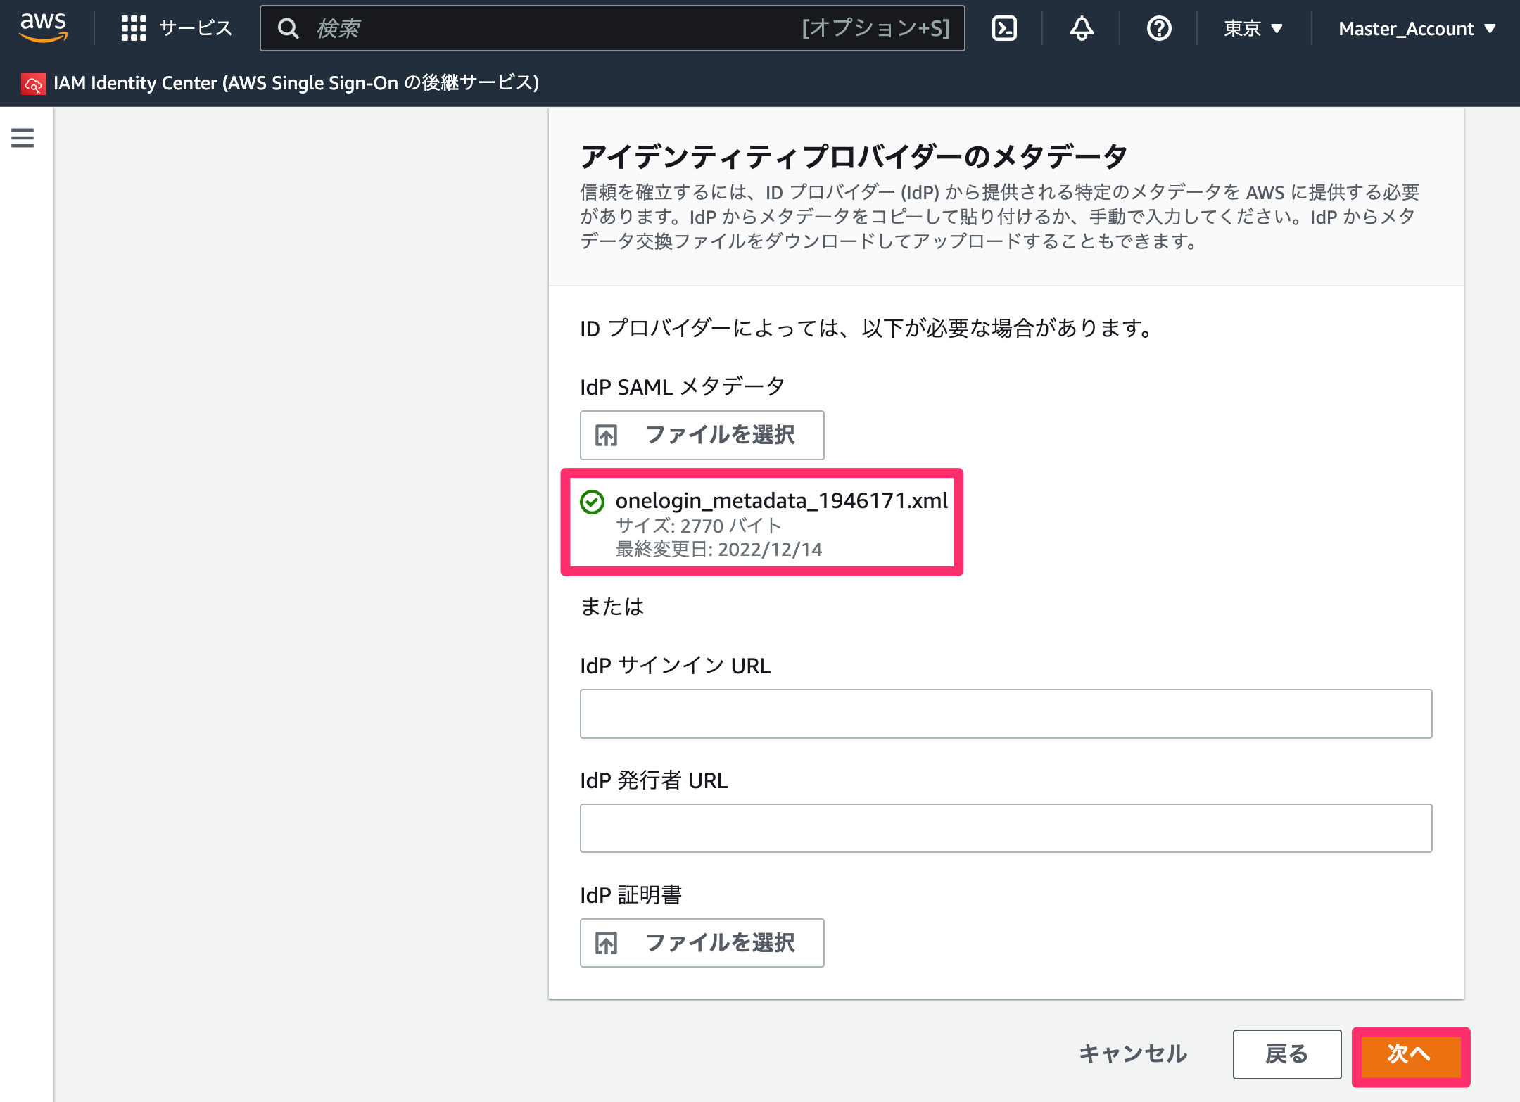Click the サービス label in navbar

(196, 28)
